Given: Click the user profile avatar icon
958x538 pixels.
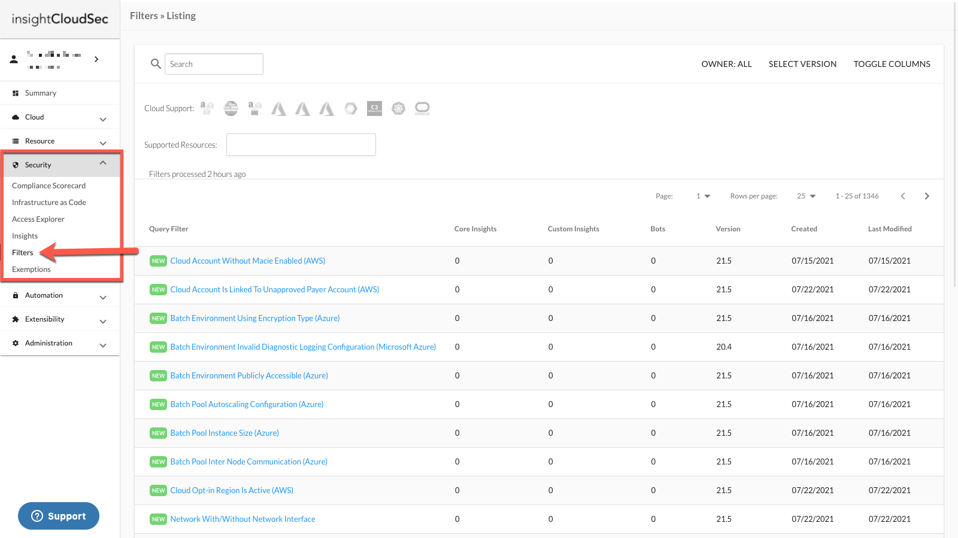Looking at the screenshot, I should (x=14, y=59).
